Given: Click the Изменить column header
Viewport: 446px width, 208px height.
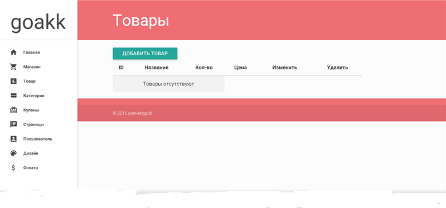Looking at the screenshot, I should [285, 67].
